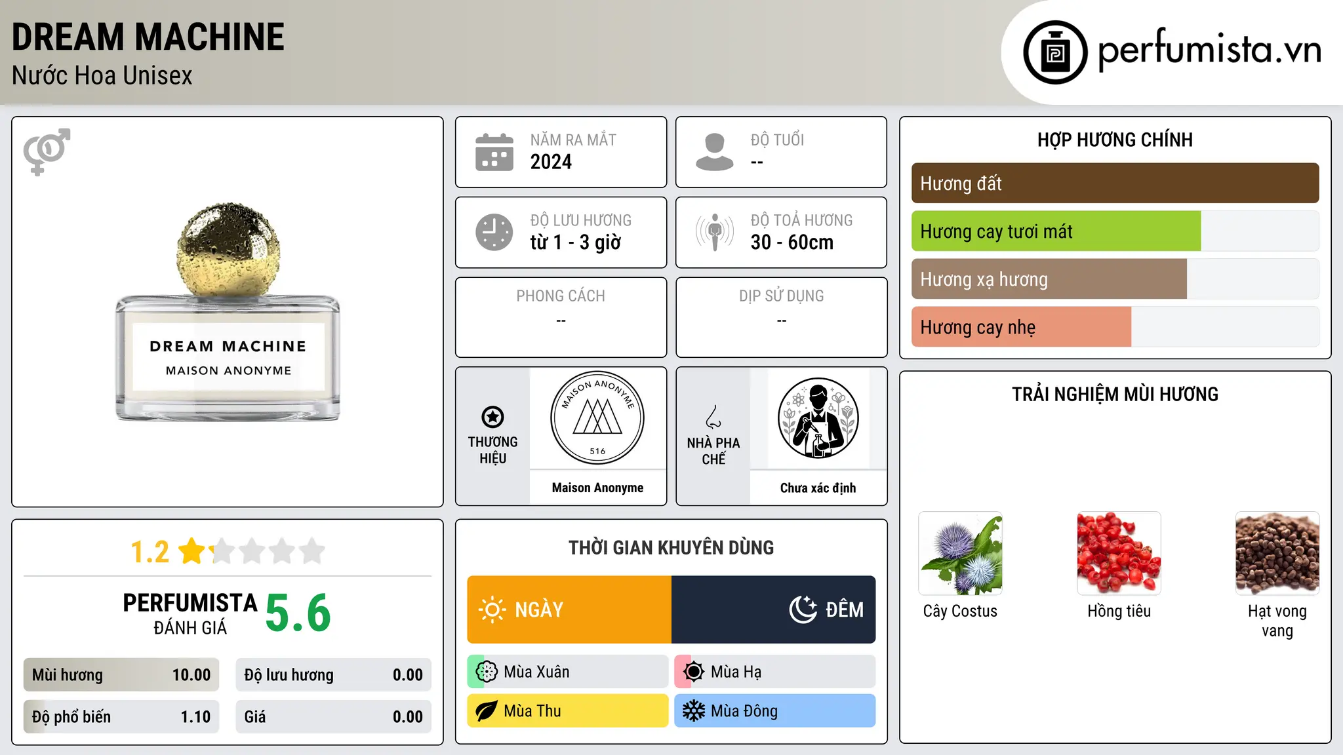Viewport: 1343px width, 755px height.
Task: Choose the Mùa Xuân season bar
Action: [x=568, y=672]
